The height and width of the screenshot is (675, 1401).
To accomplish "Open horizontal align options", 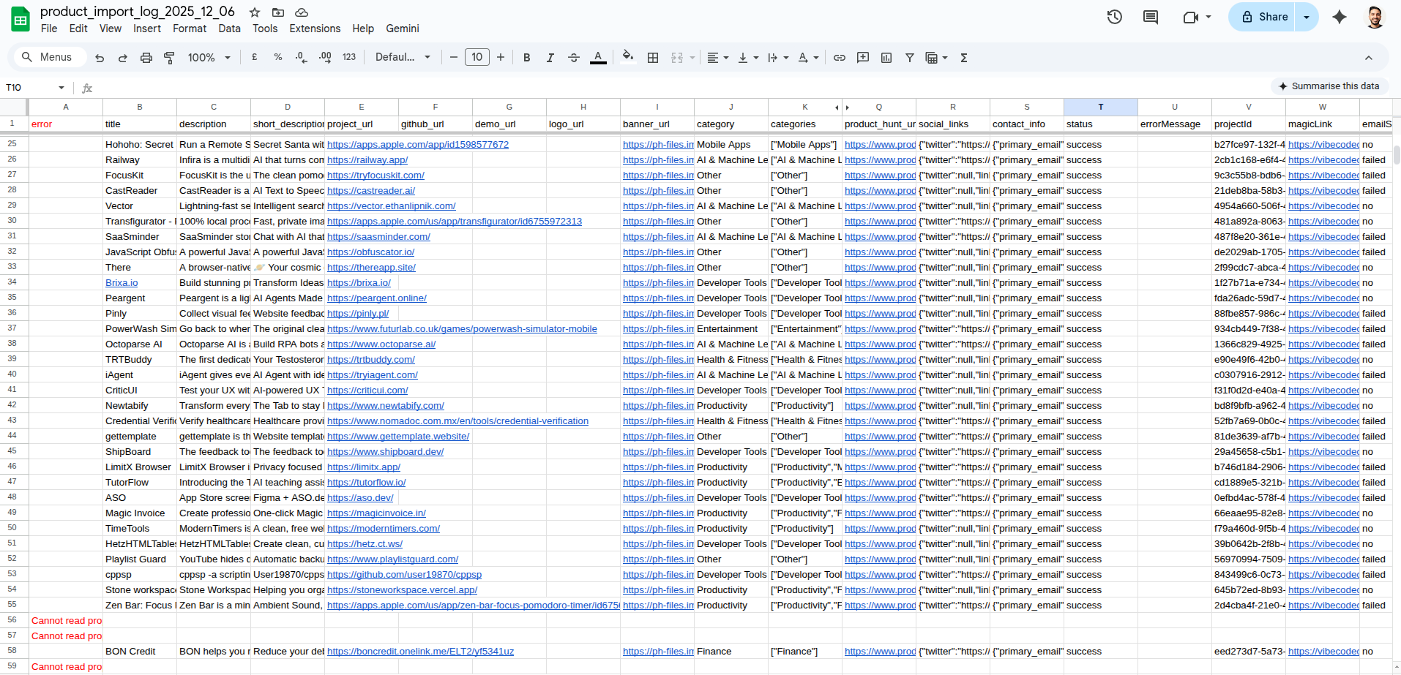I will click(717, 58).
